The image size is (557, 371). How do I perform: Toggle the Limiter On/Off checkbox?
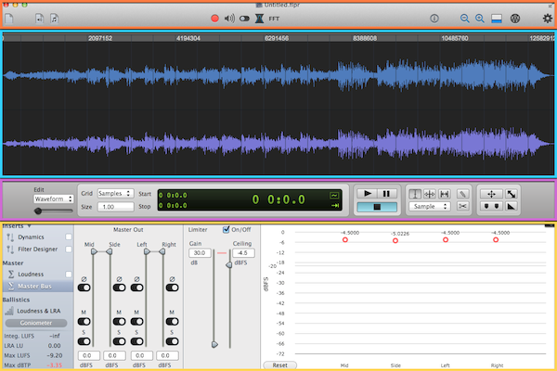226,229
